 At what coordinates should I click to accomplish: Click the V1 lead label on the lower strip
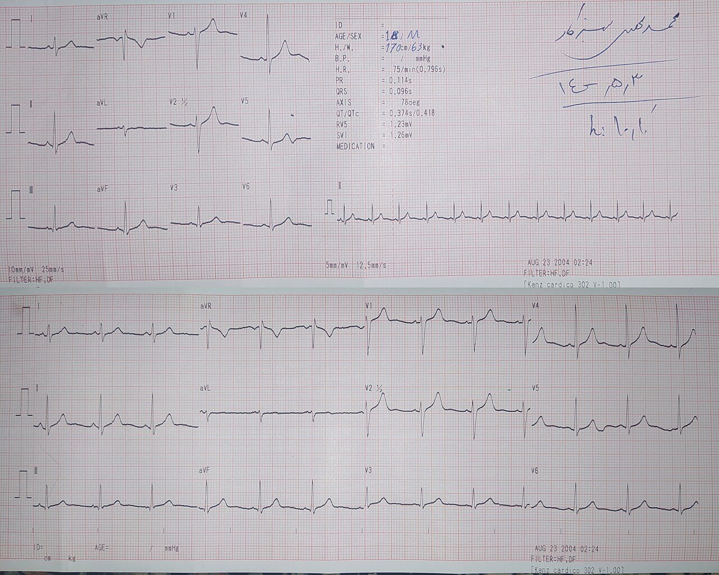point(368,306)
